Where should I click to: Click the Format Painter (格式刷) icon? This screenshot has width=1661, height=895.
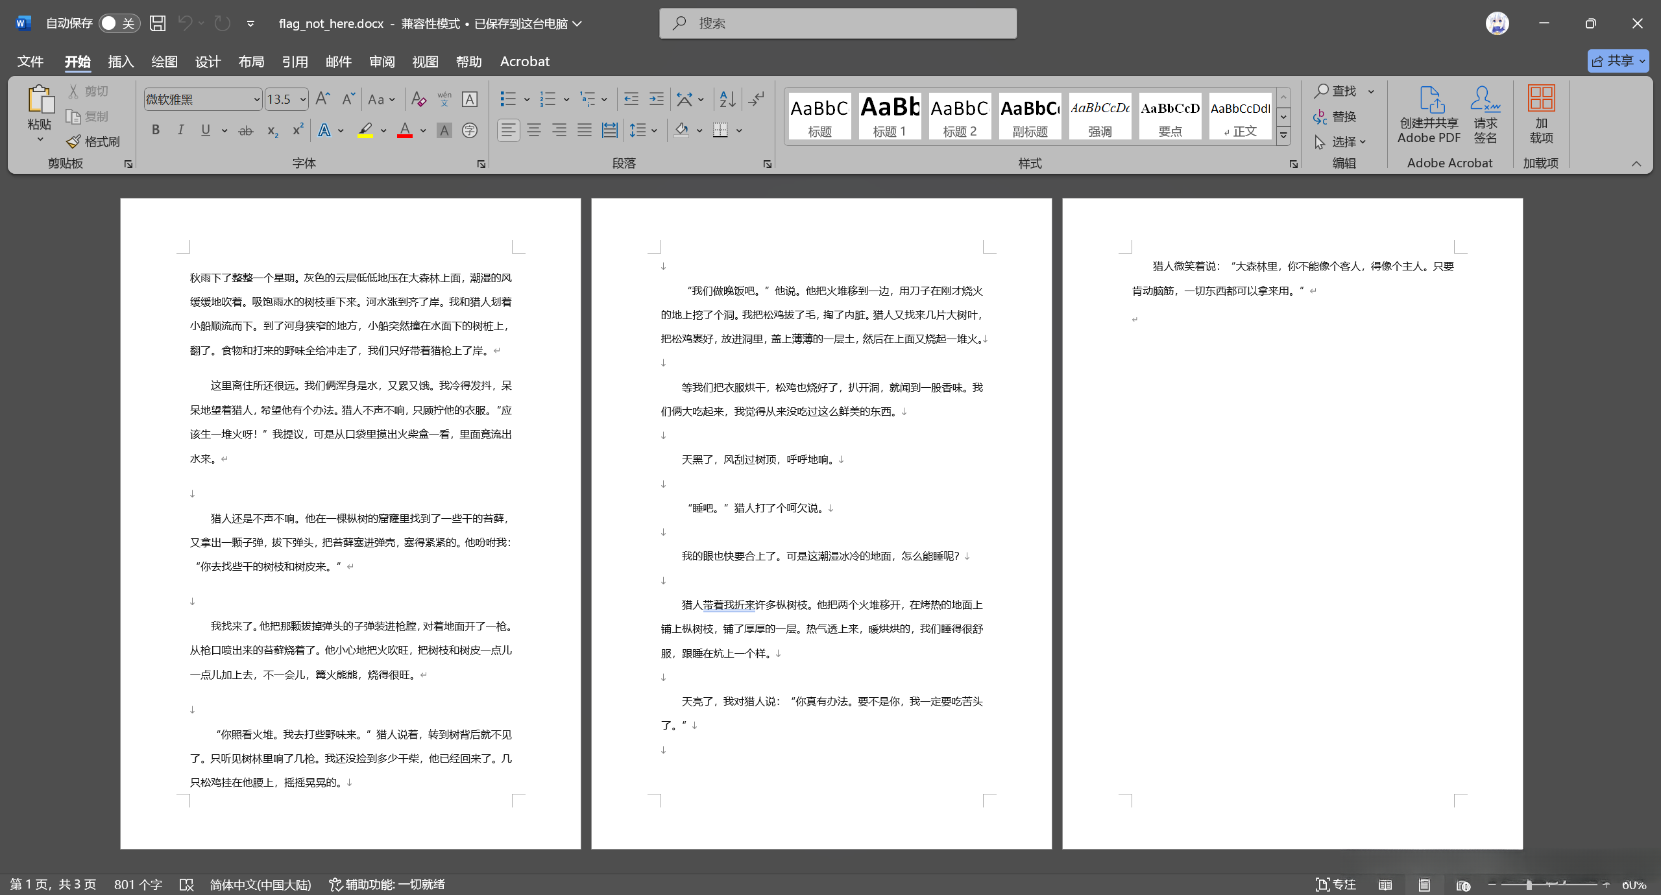(x=74, y=141)
